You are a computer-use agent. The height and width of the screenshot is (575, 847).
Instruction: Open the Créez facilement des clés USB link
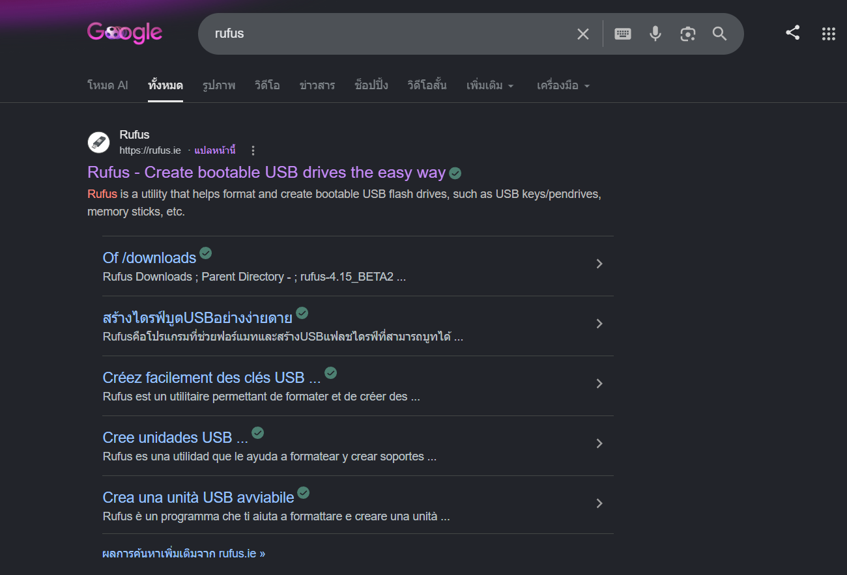tap(212, 378)
